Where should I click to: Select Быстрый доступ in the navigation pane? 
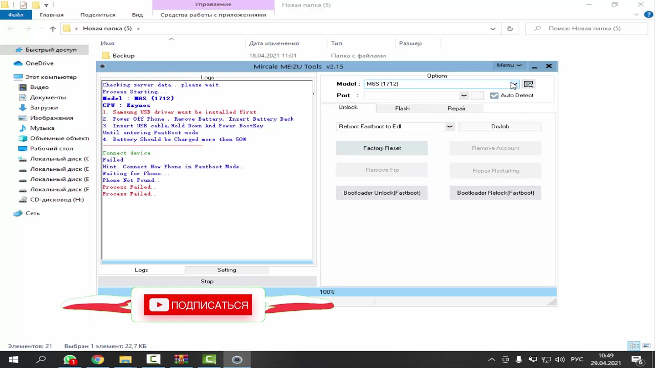point(51,50)
